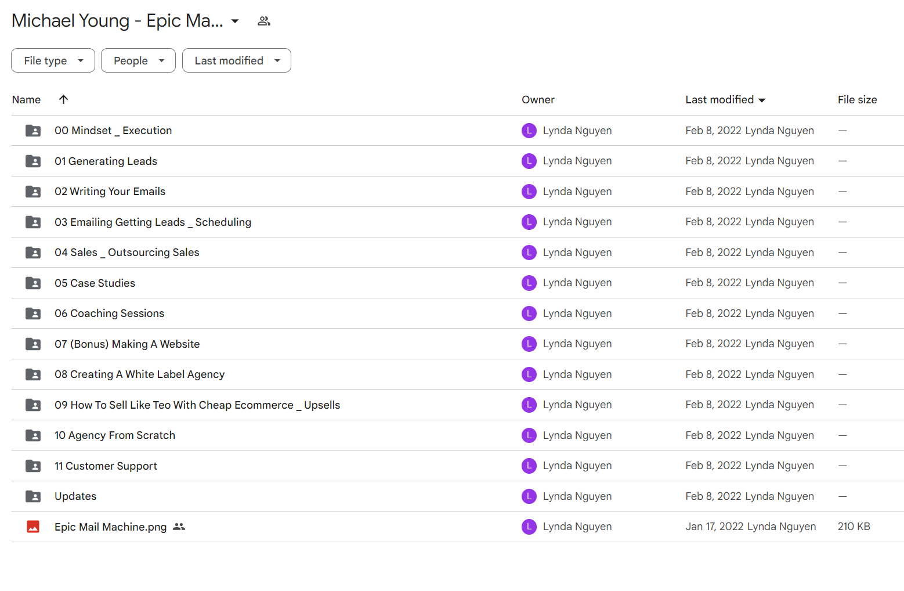The image size is (904, 591).
Task: Click folder icon for 01 Generating Leads
Action: (x=33, y=161)
